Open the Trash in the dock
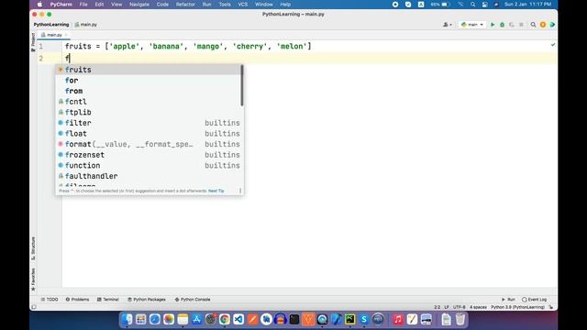The width and height of the screenshot is (587, 330). tap(460, 319)
